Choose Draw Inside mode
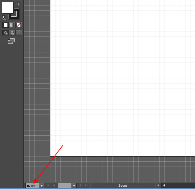Viewport: 195px width, 189px height. tap(19, 33)
